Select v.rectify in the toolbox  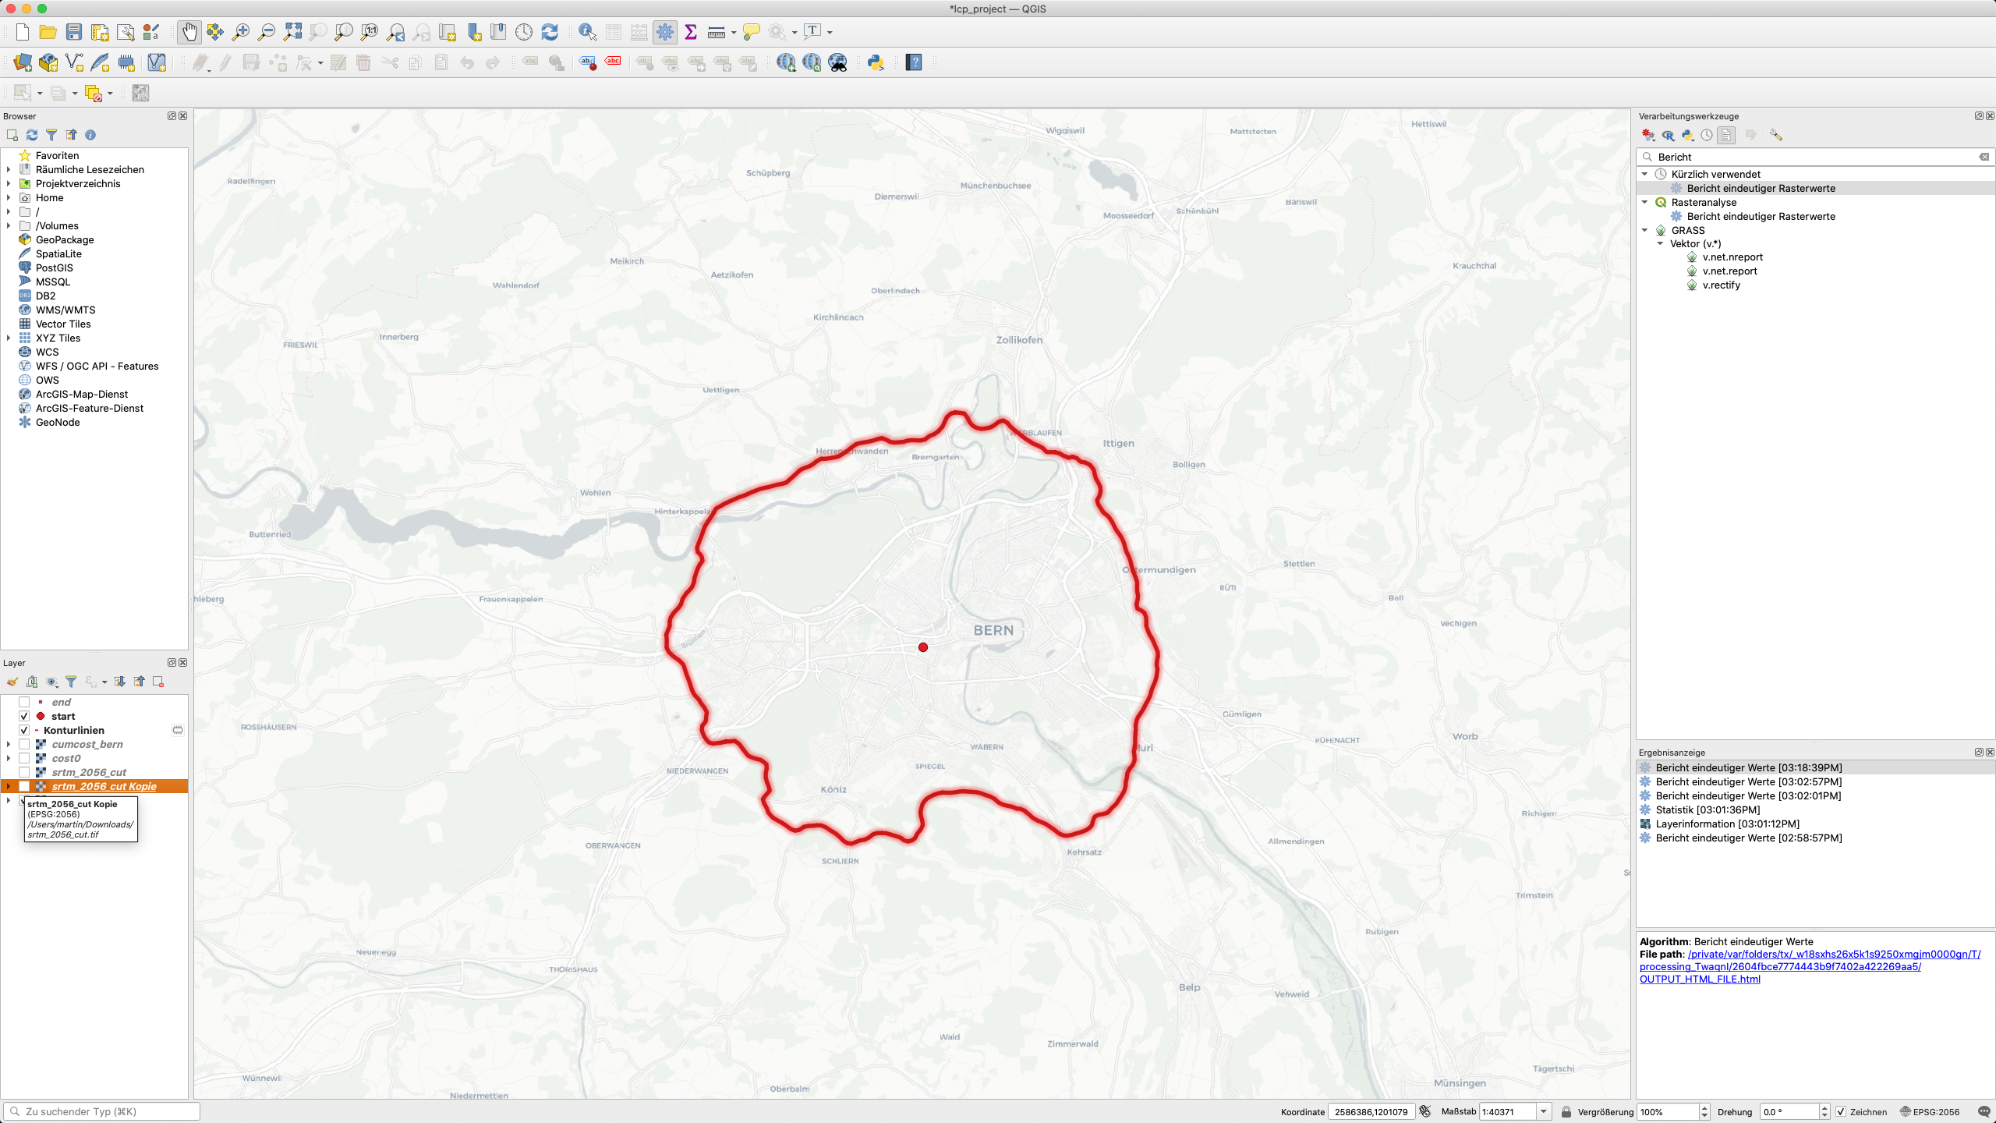pos(1721,285)
